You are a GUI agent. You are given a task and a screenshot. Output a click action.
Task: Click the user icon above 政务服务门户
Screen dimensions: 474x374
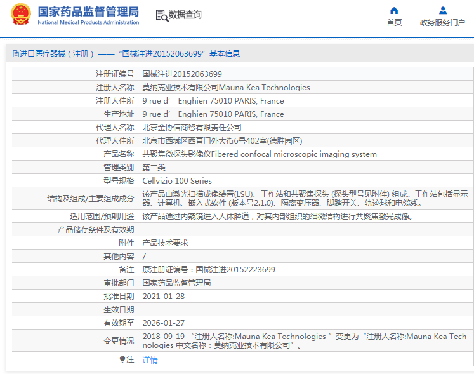[442, 11]
